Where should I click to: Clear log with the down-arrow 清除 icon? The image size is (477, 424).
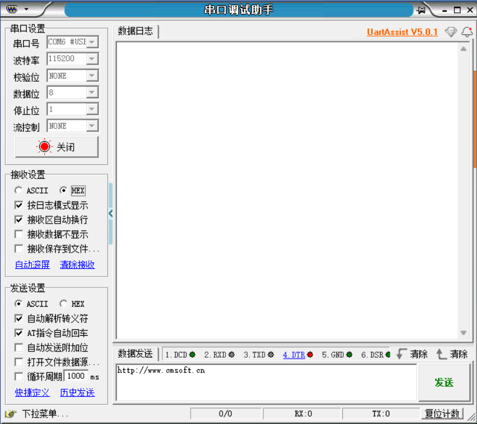[x=401, y=354]
